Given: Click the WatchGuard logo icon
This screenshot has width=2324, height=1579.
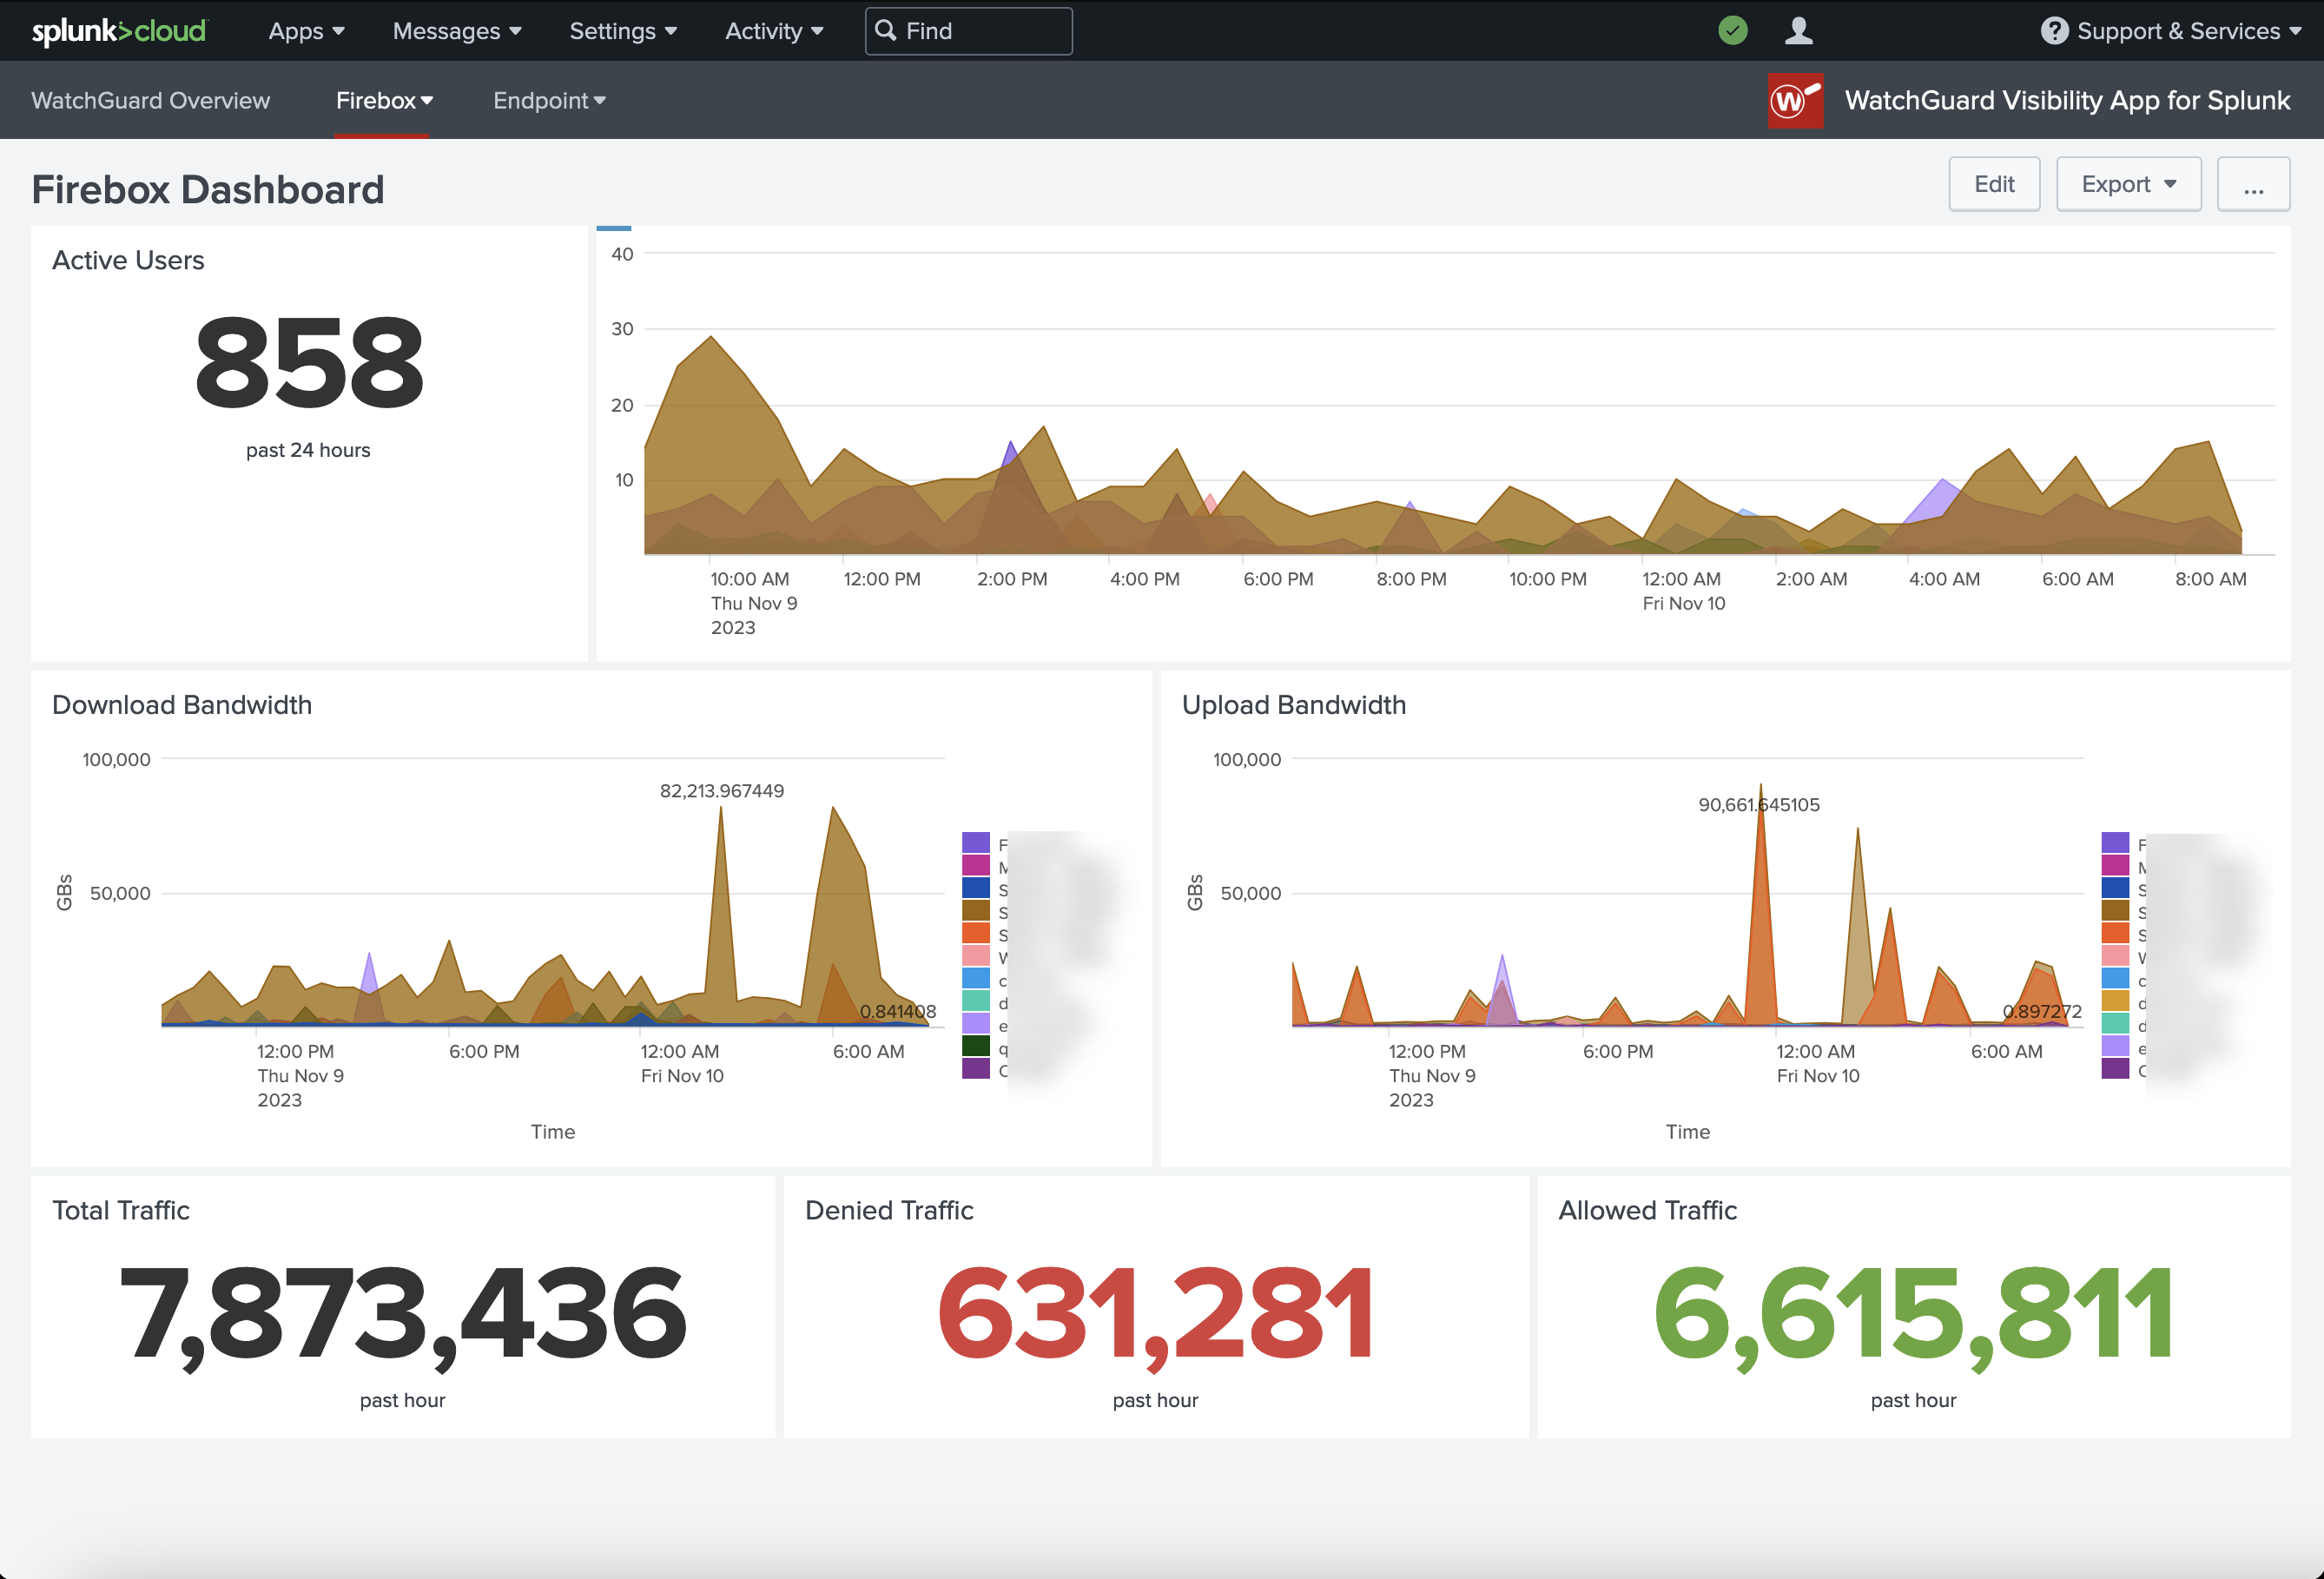Looking at the screenshot, I should (x=1795, y=100).
